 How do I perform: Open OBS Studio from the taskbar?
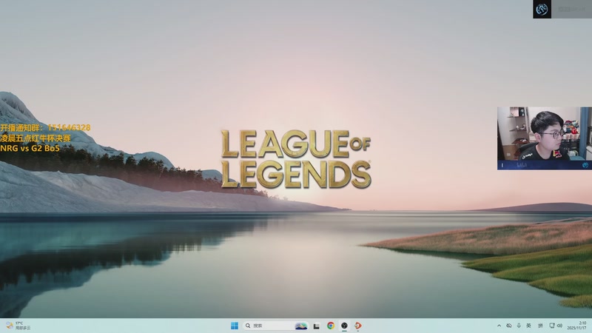click(344, 326)
